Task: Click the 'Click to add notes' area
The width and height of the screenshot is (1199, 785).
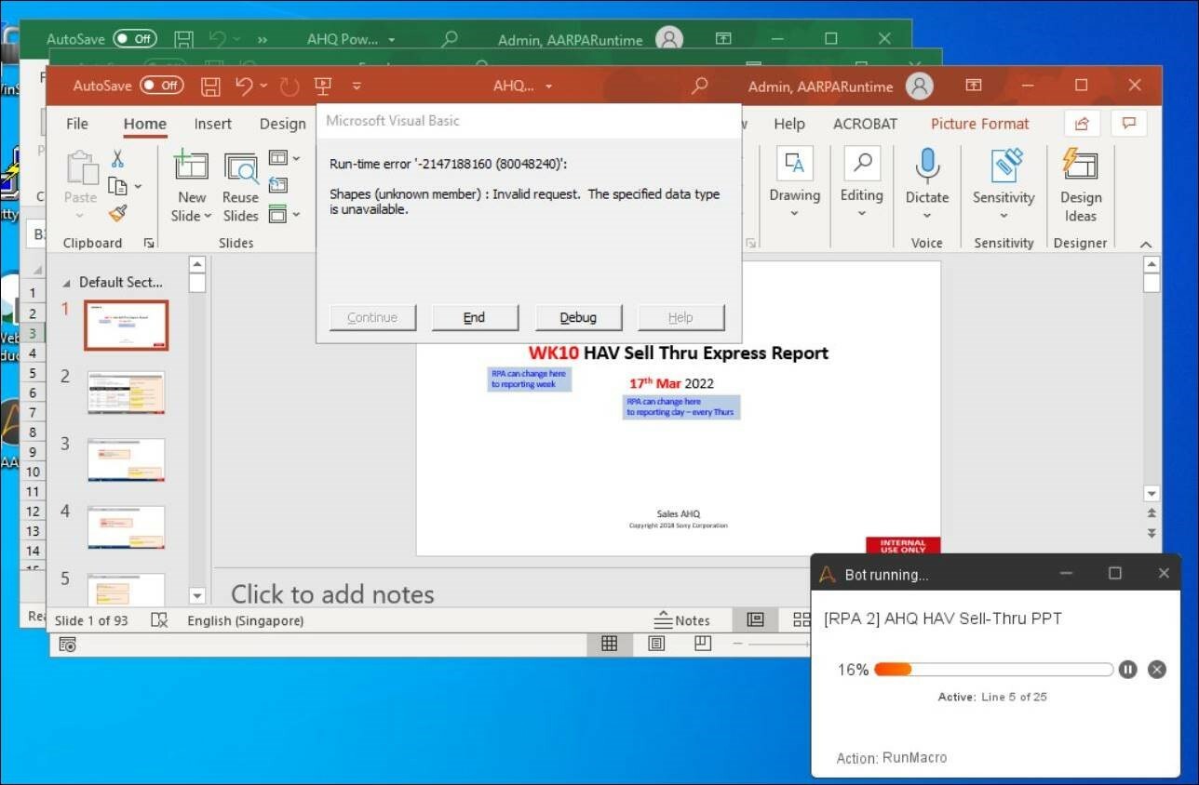Action: pyautogui.click(x=332, y=594)
